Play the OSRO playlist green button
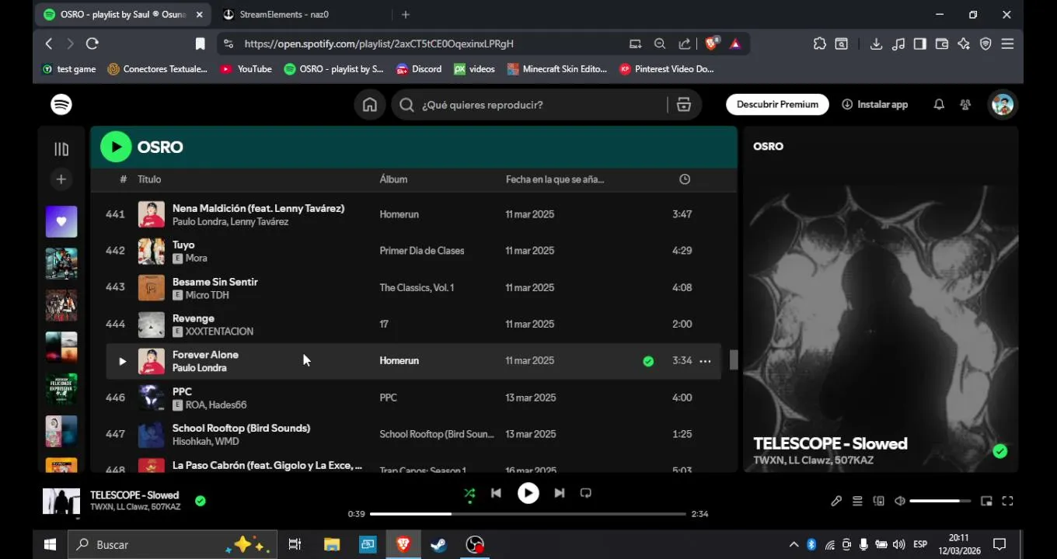 (116, 147)
